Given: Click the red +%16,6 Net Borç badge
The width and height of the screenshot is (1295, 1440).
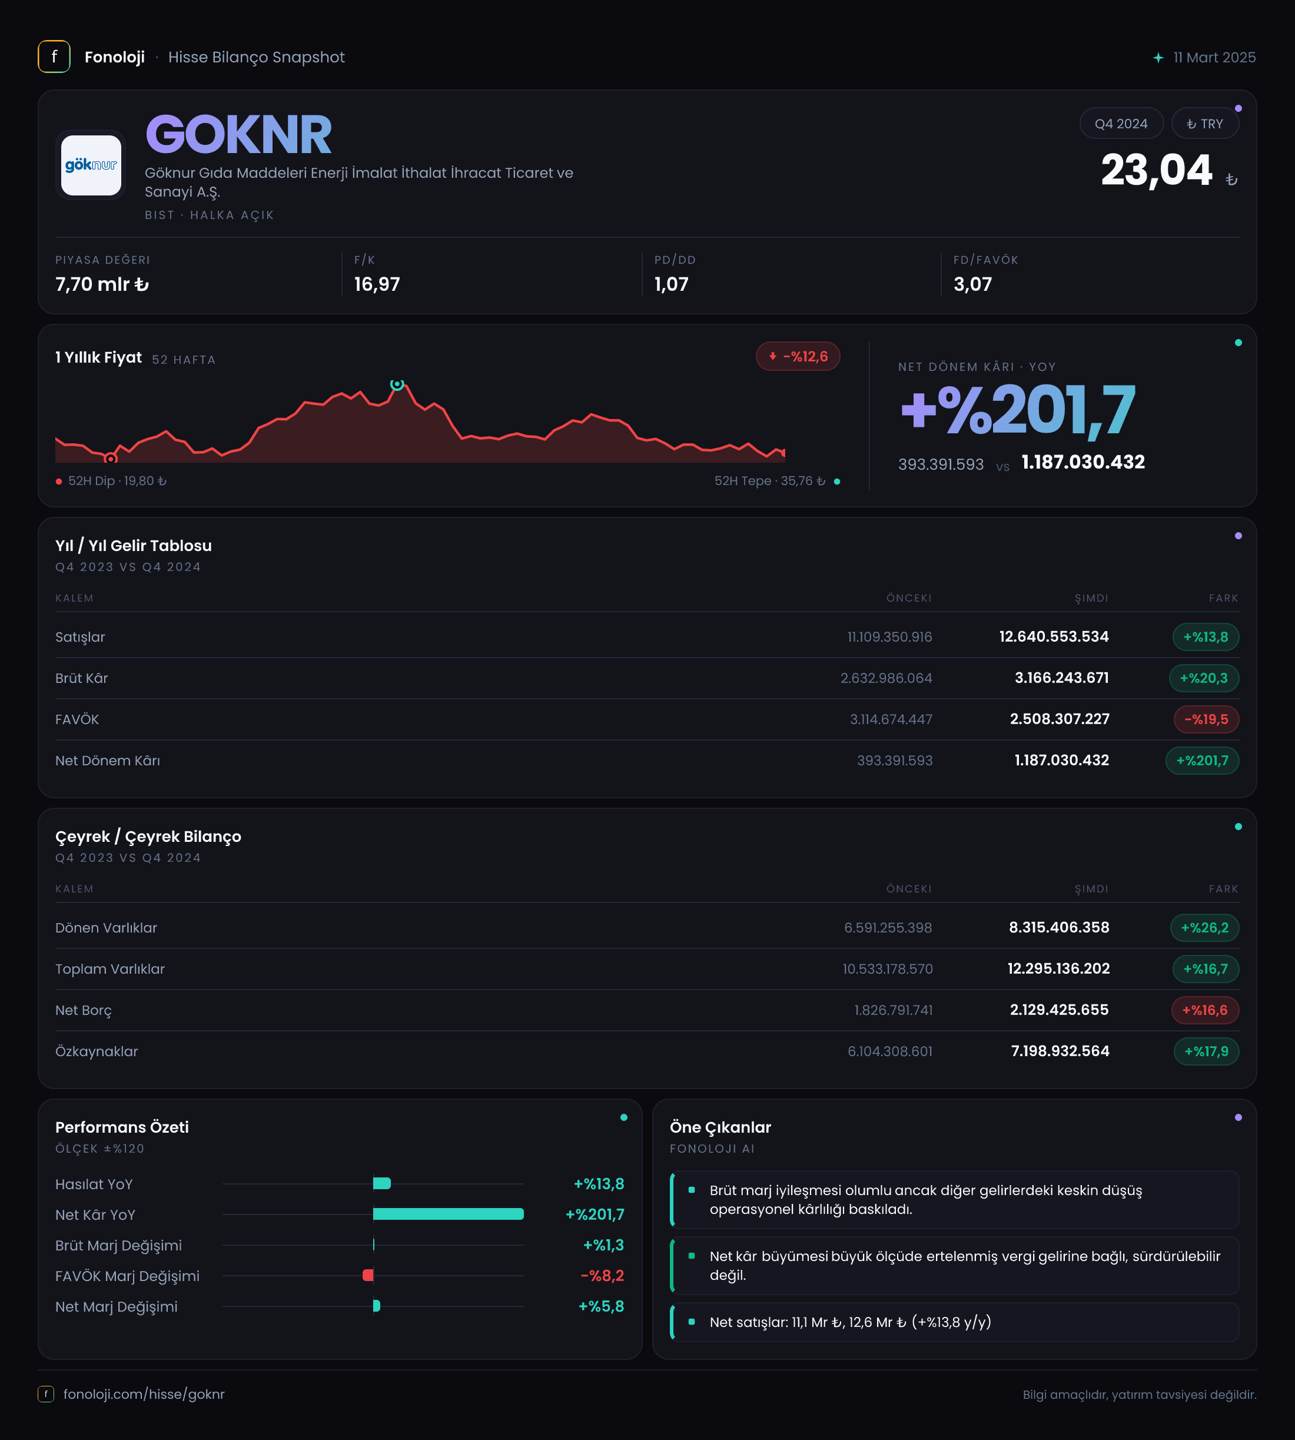Looking at the screenshot, I should (1204, 1010).
